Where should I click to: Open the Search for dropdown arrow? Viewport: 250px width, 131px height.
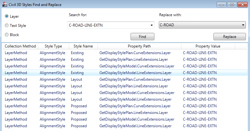[152, 25]
